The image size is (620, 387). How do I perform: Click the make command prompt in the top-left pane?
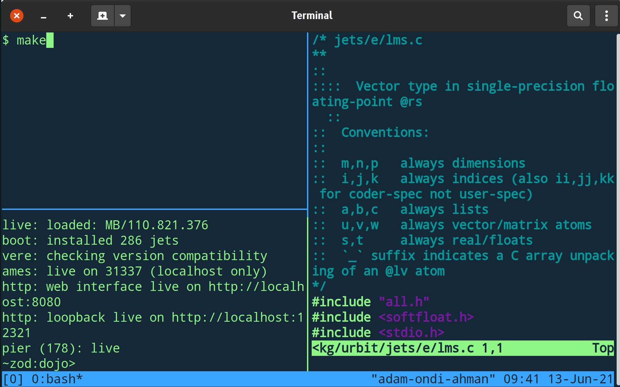[x=31, y=41]
